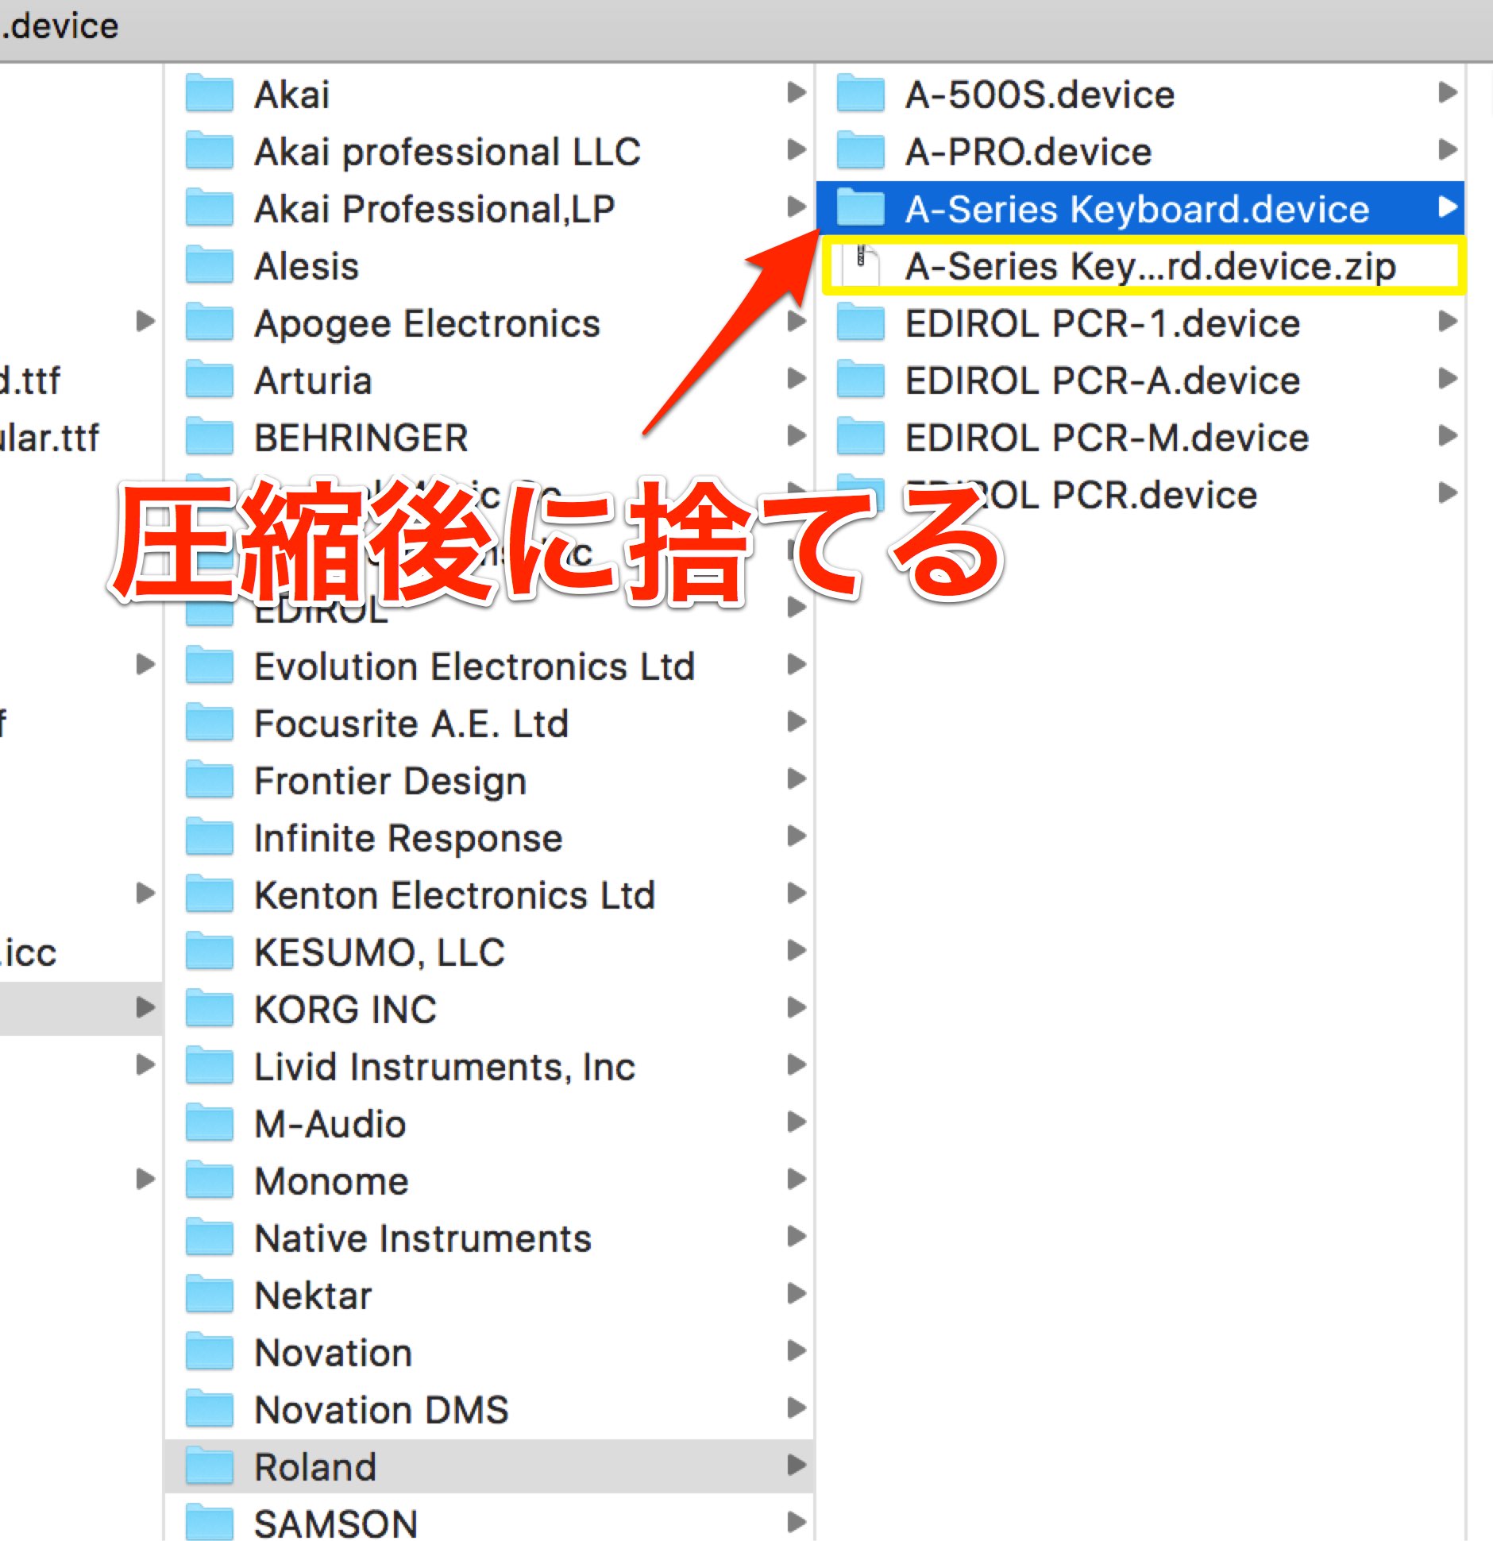Click the KORG INC folder icon
Viewport: 1493px width, 1541px height.
pyautogui.click(x=210, y=1009)
